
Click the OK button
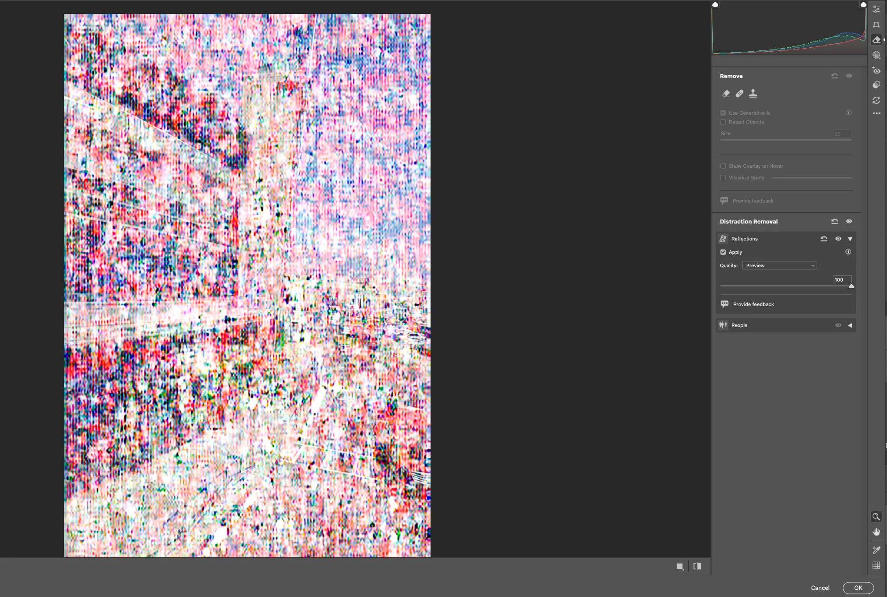tap(858, 588)
